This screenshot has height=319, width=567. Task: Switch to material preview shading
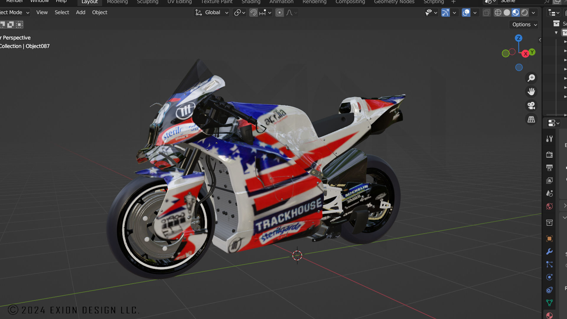(516, 13)
